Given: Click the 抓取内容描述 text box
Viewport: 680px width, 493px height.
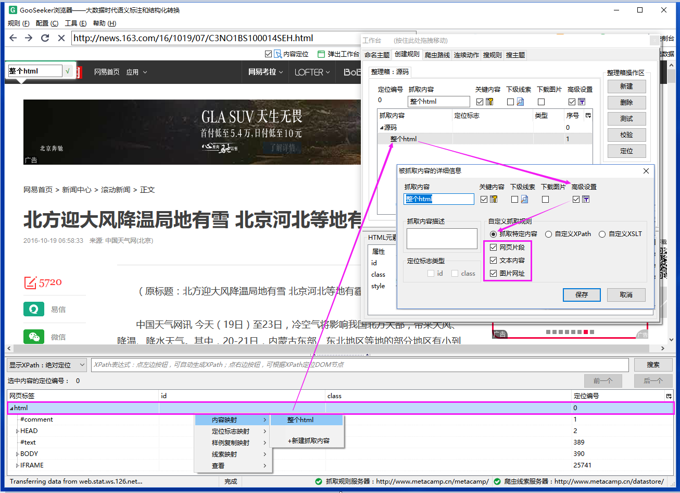Looking at the screenshot, I should (442, 239).
